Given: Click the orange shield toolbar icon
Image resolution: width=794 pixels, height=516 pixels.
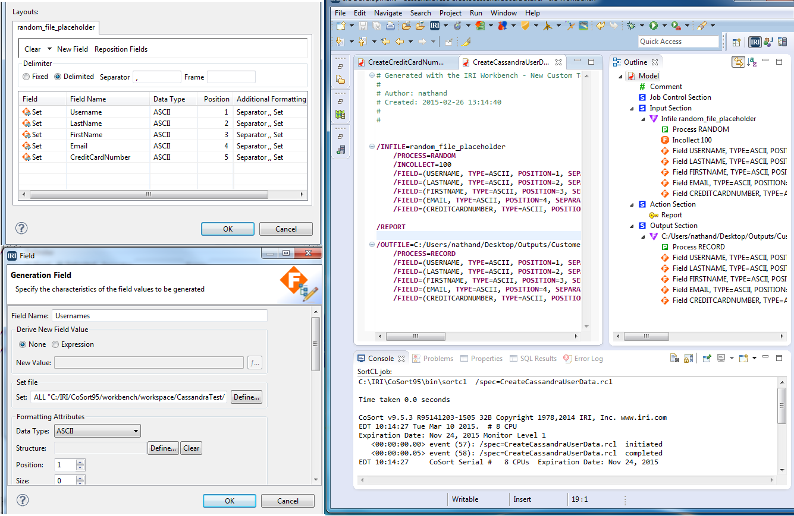Looking at the screenshot, I should point(525,26).
